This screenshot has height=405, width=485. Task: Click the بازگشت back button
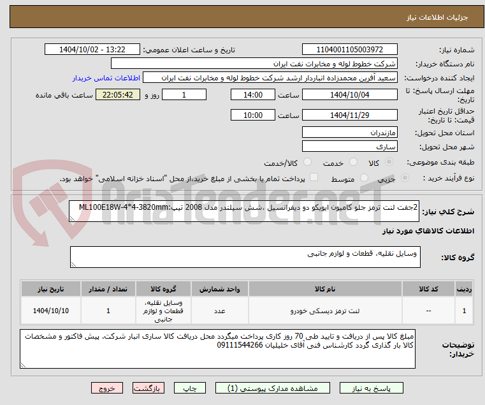(148, 388)
